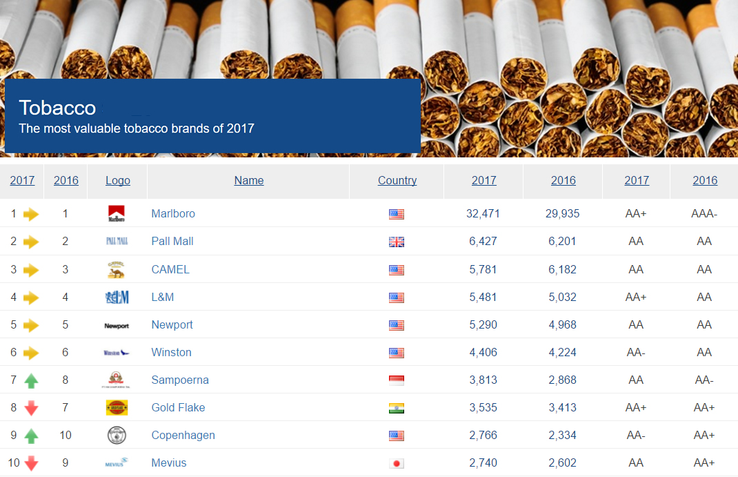Click the Marlboro brand logo
This screenshot has height=477, width=738.
(116, 213)
